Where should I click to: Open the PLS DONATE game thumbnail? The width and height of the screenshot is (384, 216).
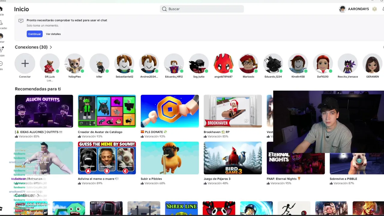tap(170, 111)
